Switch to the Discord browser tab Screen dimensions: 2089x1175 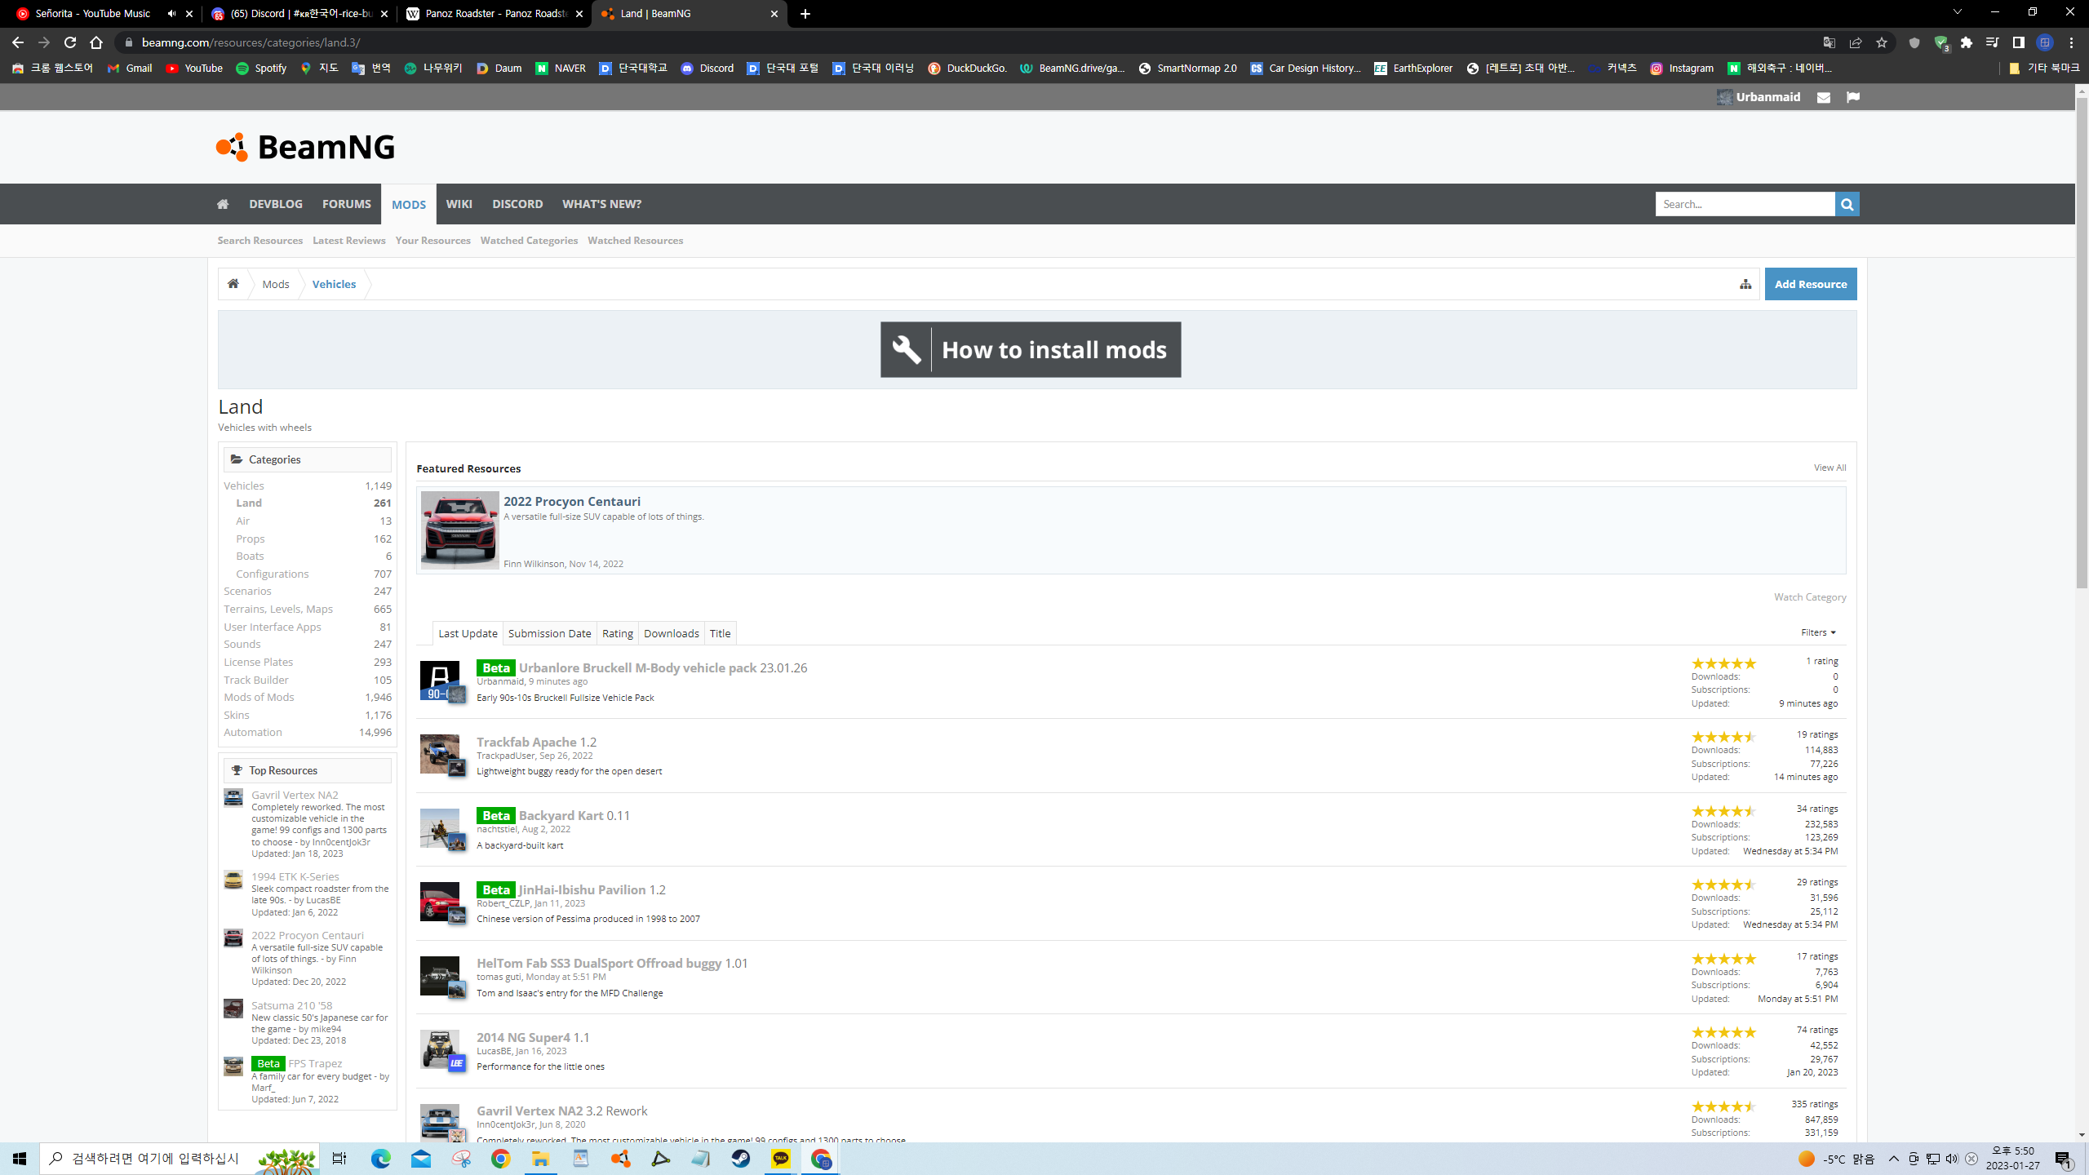click(x=299, y=14)
